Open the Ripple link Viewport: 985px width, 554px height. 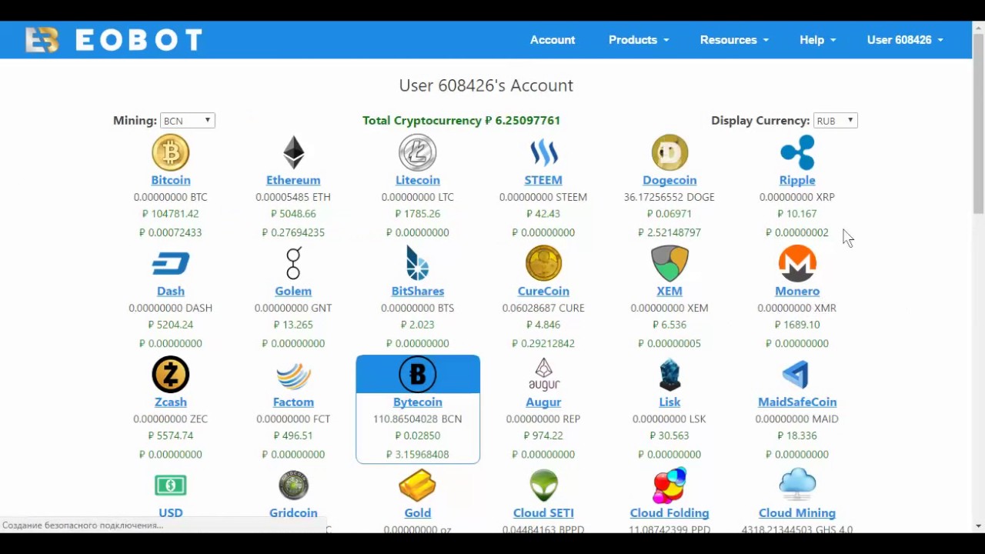[x=797, y=180]
